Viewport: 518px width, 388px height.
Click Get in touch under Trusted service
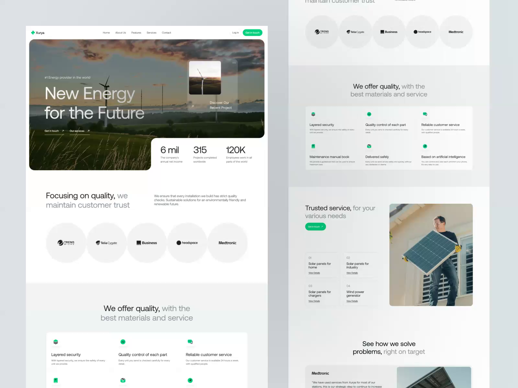315,227
